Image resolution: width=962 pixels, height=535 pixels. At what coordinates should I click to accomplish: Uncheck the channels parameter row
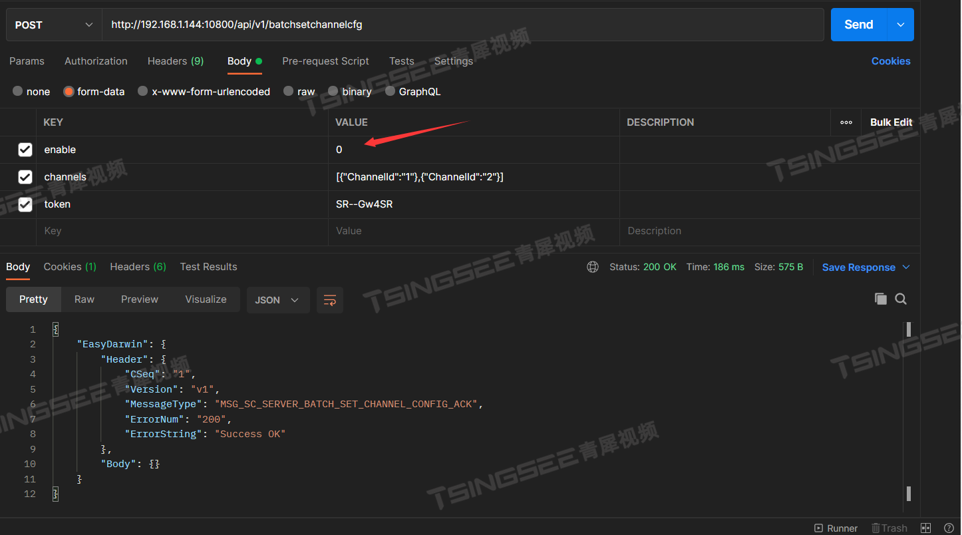click(x=25, y=177)
